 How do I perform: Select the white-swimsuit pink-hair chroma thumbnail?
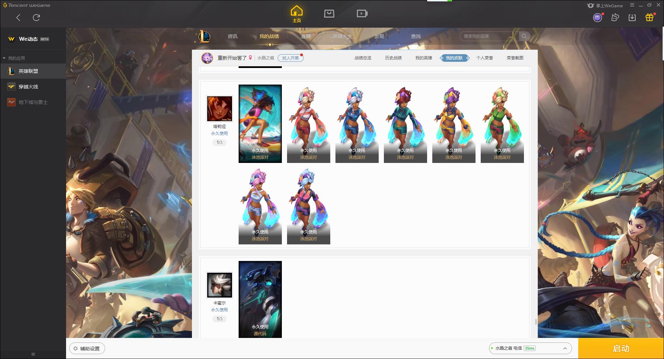point(260,205)
